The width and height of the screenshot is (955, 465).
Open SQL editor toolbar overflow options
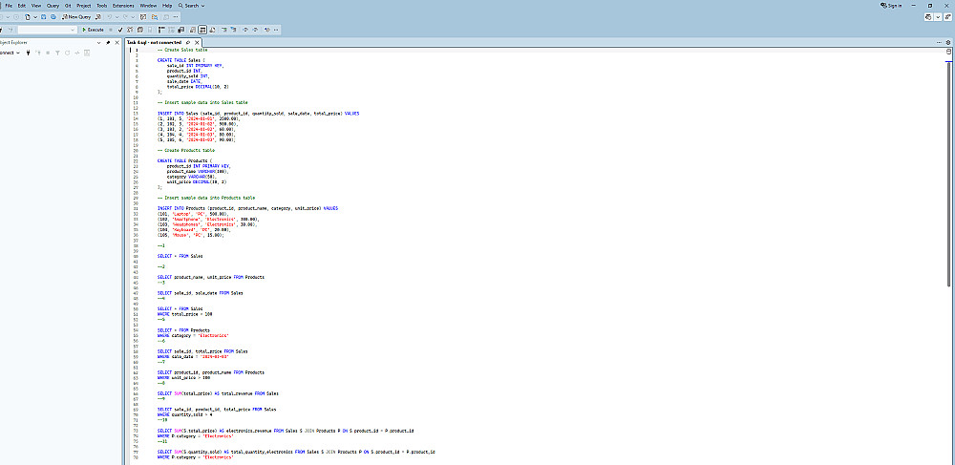tap(276, 30)
